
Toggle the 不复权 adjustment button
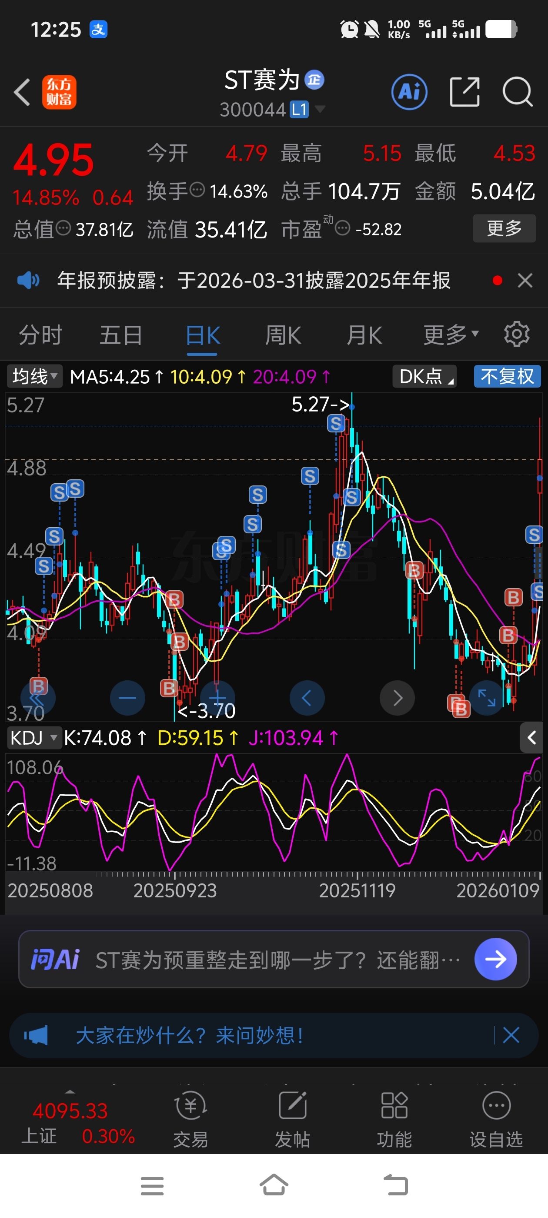508,376
